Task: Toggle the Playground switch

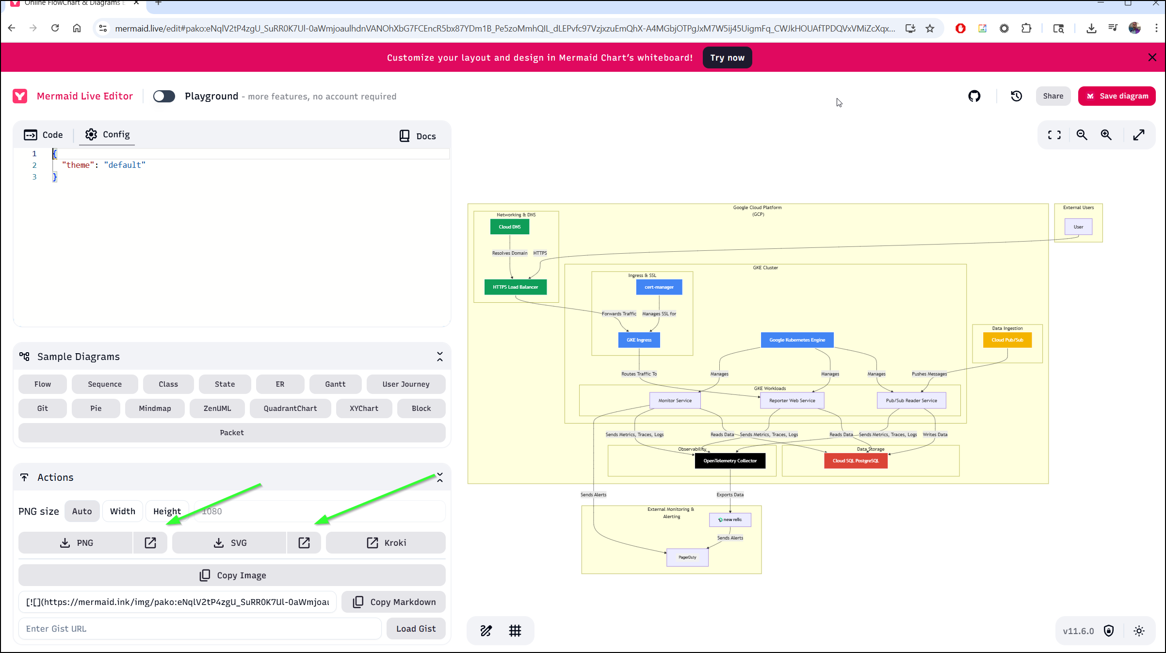Action: point(164,96)
